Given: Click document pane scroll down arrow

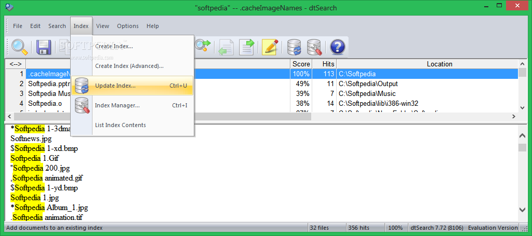Looking at the screenshot, I should tap(523, 210).
